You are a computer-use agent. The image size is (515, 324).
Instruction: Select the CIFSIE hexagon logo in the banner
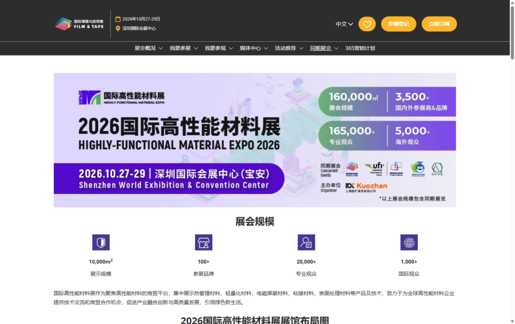(x=437, y=168)
